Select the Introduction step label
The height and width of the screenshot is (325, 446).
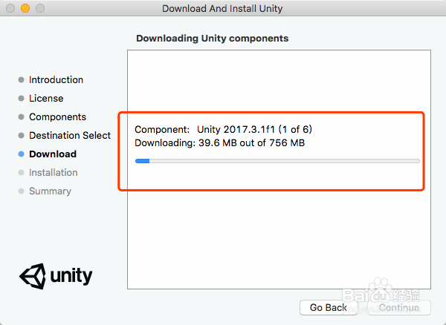[x=56, y=79]
